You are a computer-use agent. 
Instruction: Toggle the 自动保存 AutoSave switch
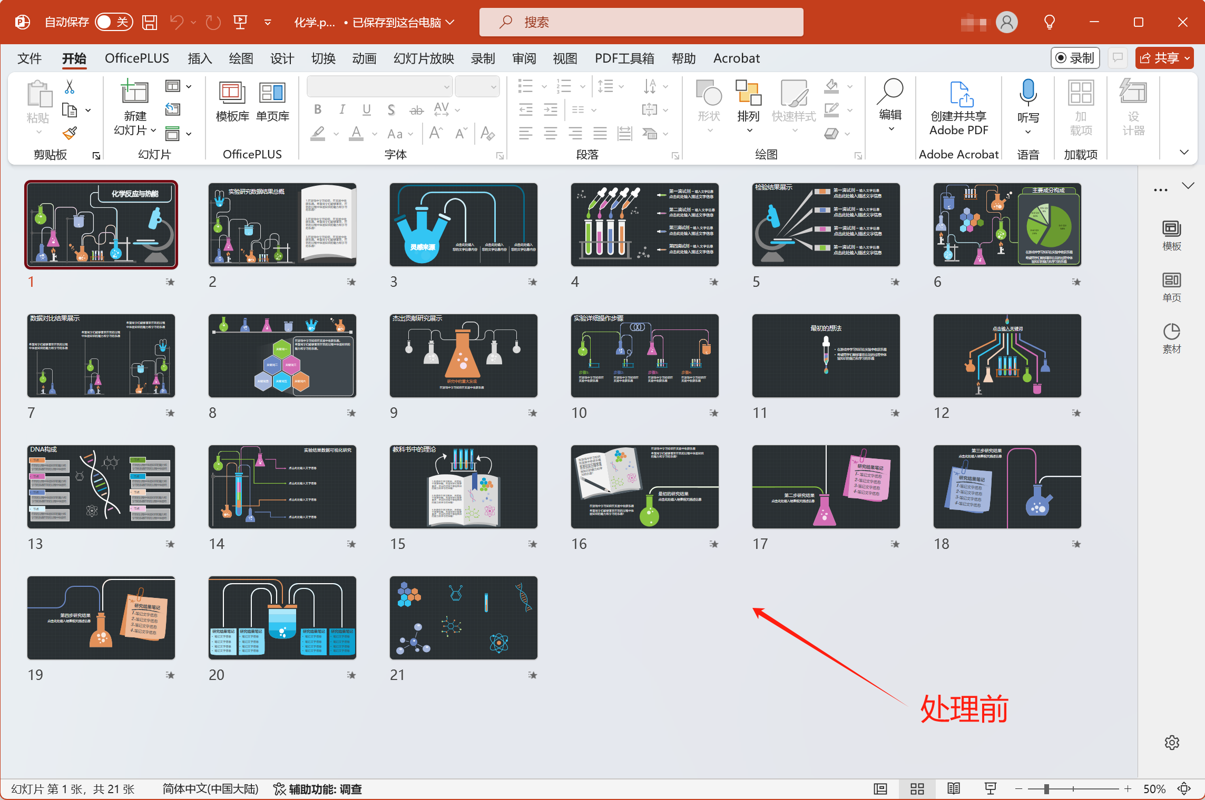[113, 22]
